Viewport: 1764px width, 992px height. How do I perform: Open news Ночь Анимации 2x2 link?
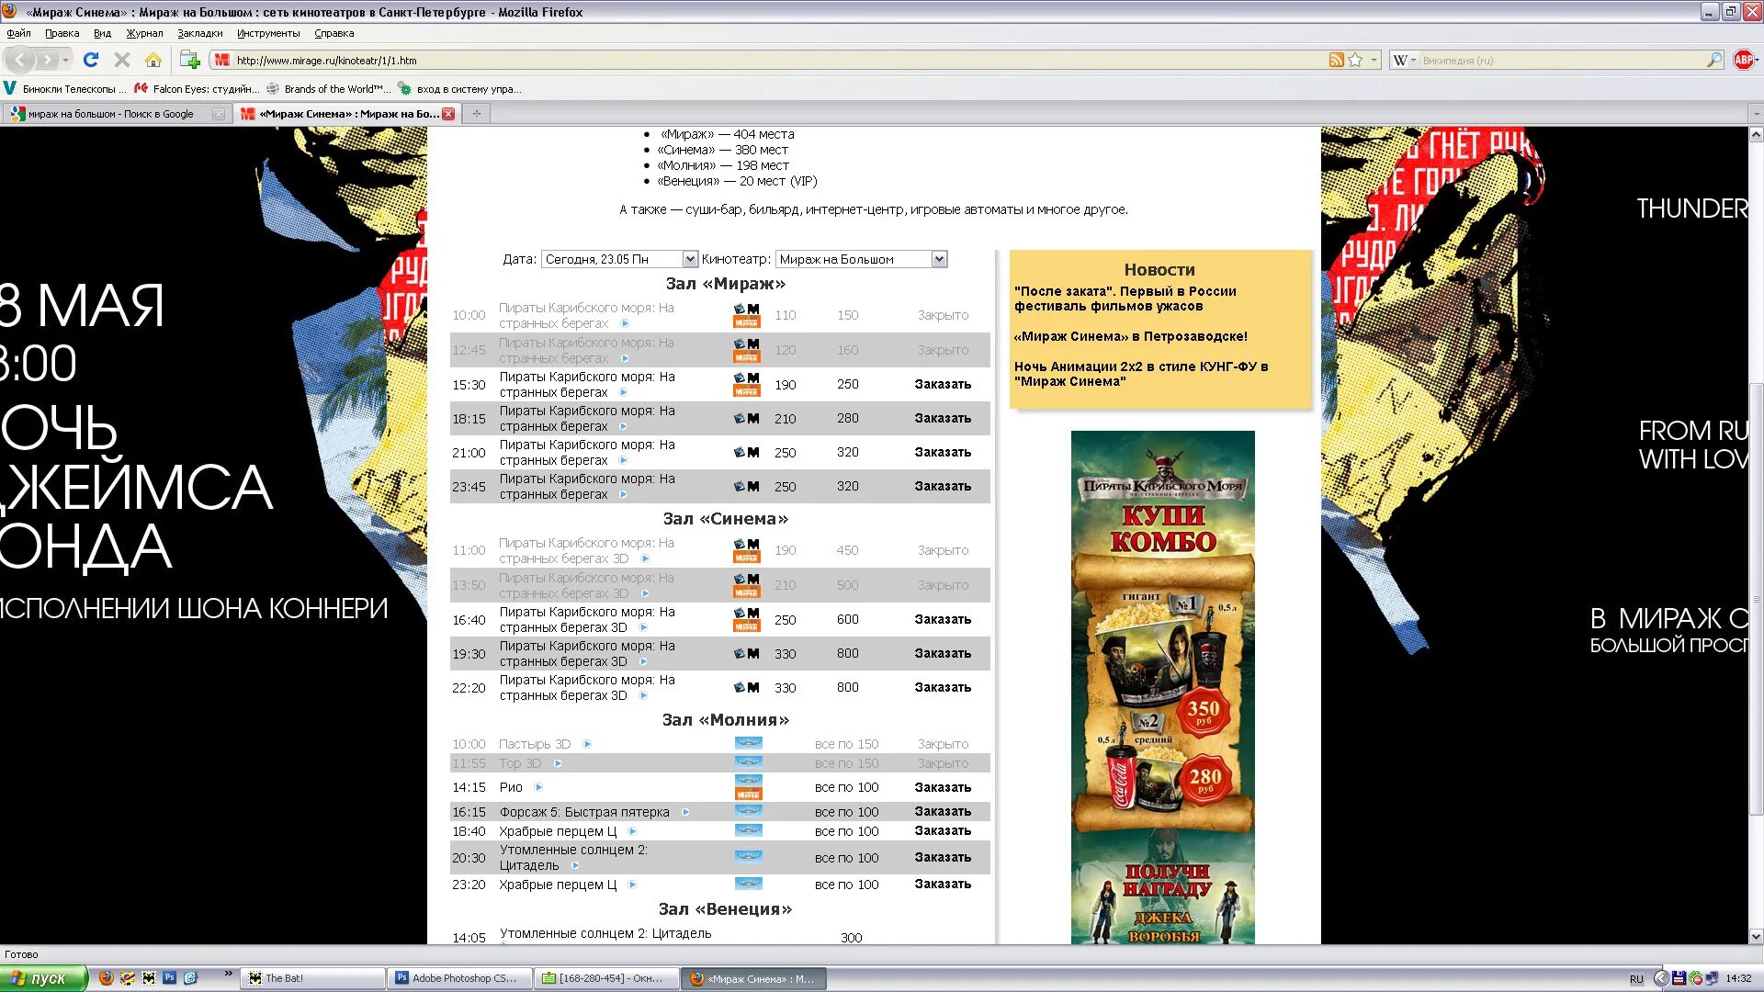1141,374
